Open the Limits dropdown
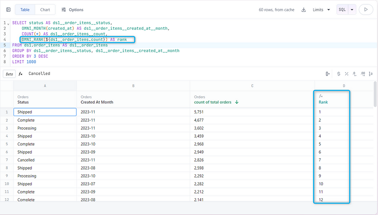This screenshot has width=378, height=215. pyautogui.click(x=321, y=9)
